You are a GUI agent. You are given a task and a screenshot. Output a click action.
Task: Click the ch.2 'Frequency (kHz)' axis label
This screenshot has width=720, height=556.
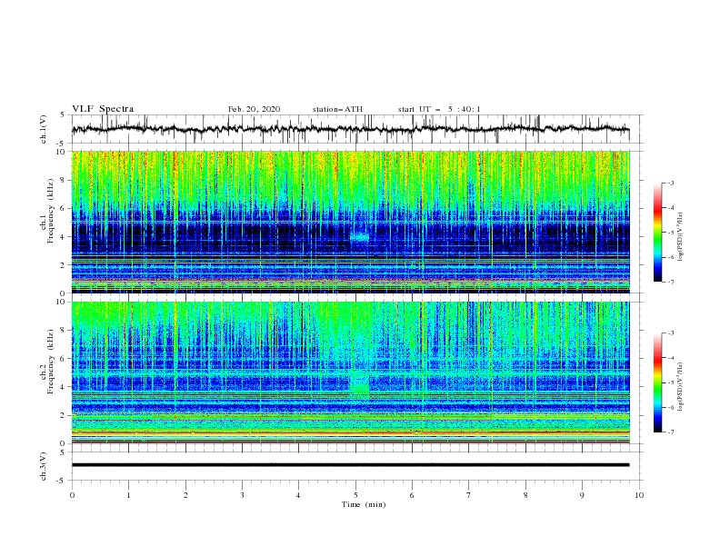pyautogui.click(x=50, y=361)
